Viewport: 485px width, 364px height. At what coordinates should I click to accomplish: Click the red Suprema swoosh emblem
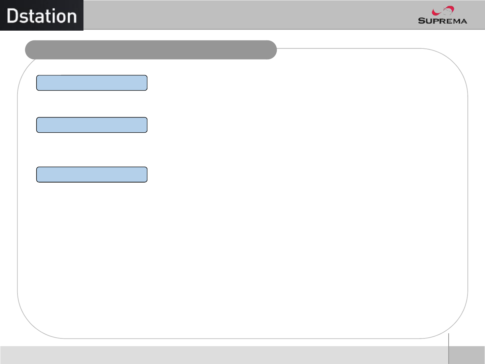(x=443, y=11)
